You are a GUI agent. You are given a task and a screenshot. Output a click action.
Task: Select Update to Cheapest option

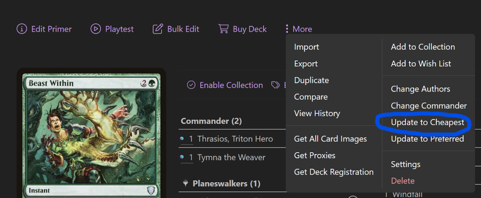(x=427, y=122)
